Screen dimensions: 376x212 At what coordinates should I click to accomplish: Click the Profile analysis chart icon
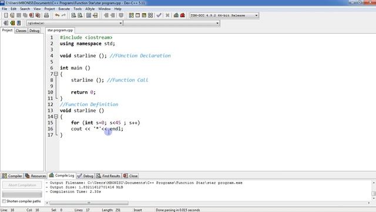coord(176,15)
